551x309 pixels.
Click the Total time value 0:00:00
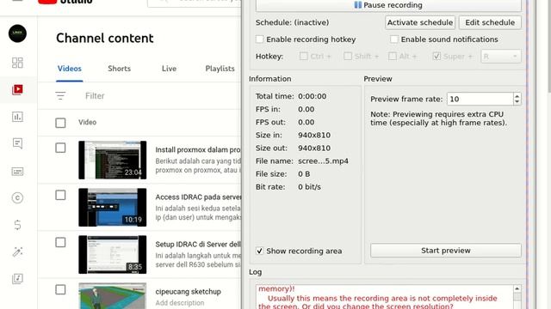tap(312, 96)
